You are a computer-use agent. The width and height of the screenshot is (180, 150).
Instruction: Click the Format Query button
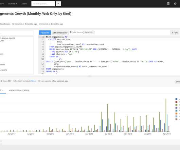[x=60, y=33]
